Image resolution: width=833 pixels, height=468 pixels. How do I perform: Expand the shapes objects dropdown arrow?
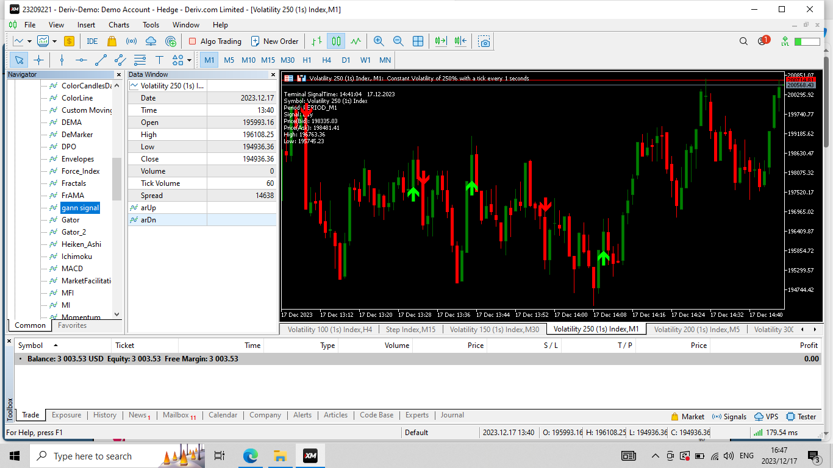click(x=190, y=60)
